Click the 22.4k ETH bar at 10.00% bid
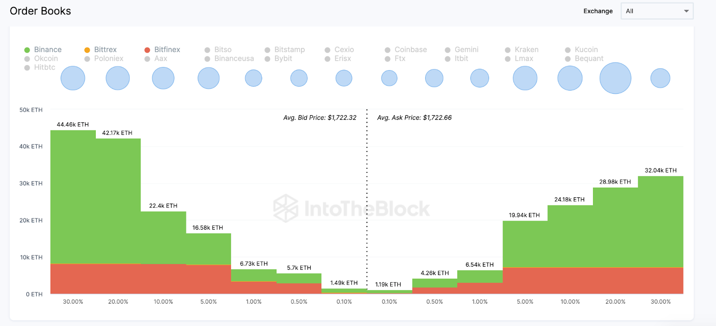This screenshot has width=716, height=326. [x=163, y=237]
